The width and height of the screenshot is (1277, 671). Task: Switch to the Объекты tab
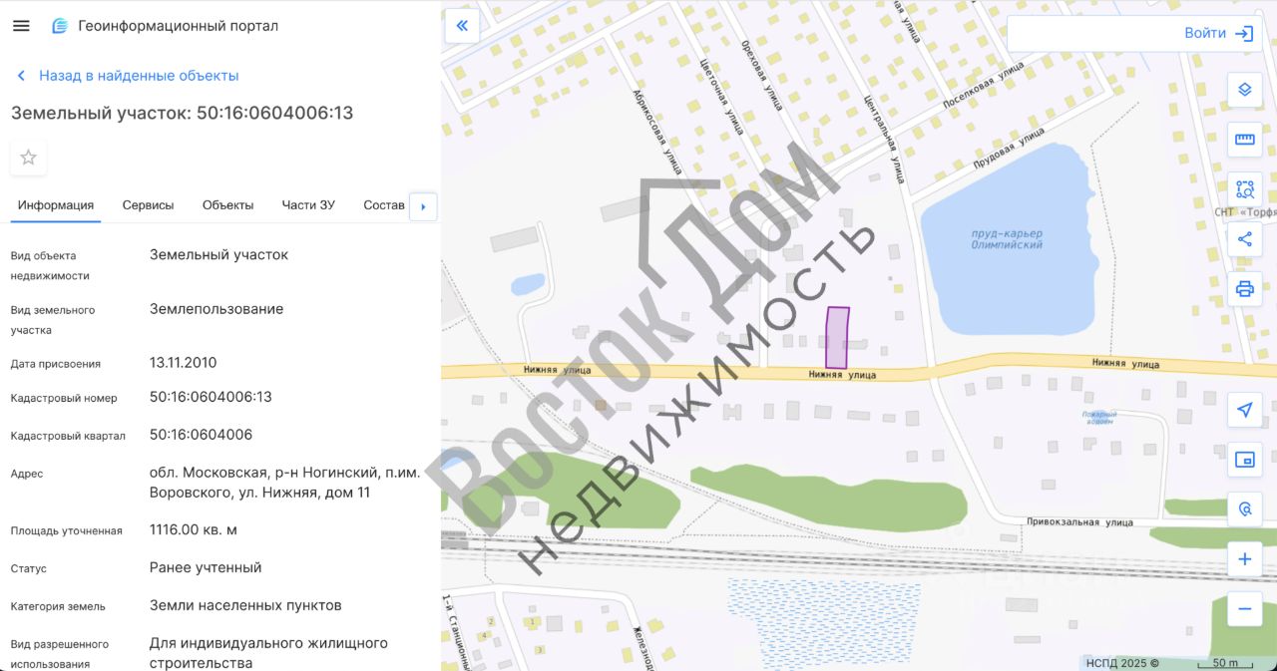(227, 205)
